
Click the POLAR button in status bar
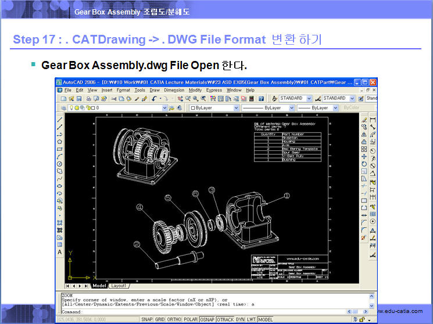pos(190,320)
